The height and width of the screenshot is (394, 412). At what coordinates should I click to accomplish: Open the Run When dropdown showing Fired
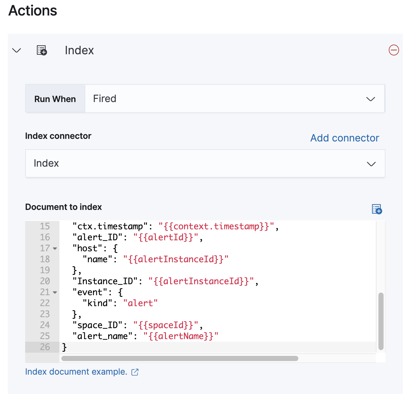coord(235,98)
